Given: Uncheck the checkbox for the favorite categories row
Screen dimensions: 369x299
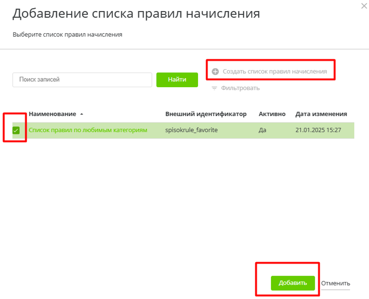Looking at the screenshot, I should click(16, 130).
